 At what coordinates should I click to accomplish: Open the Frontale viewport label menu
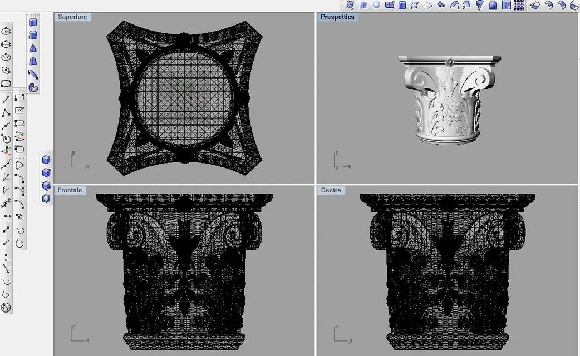[x=70, y=190]
